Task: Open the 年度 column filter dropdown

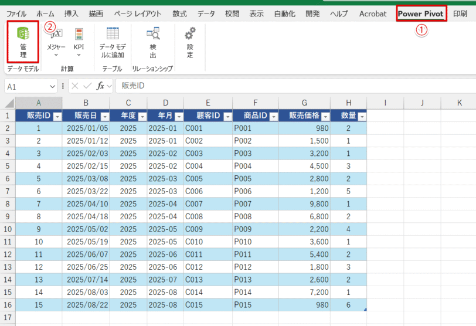Action: [142, 116]
